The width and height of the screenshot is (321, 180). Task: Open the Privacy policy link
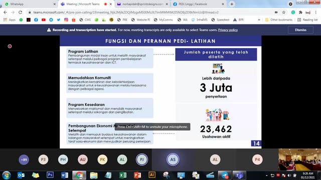click(x=228, y=30)
